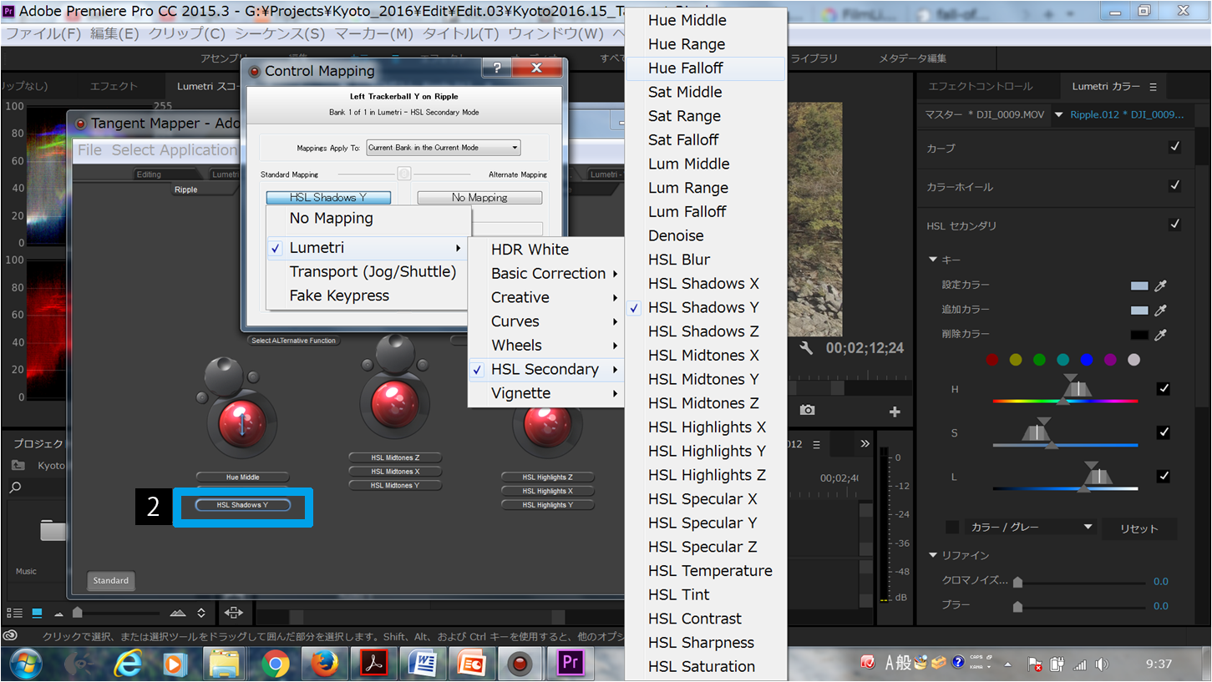Viewport: 1212px width, 682px height.
Task: Click the plus button editor icon
Action: coord(895,412)
